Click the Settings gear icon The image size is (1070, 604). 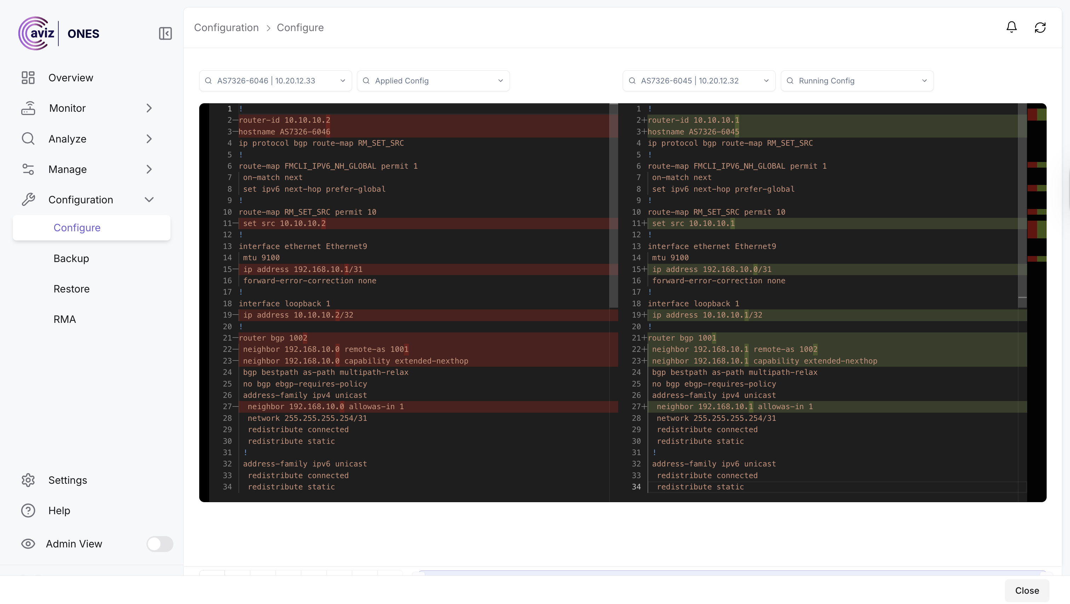[x=28, y=480]
